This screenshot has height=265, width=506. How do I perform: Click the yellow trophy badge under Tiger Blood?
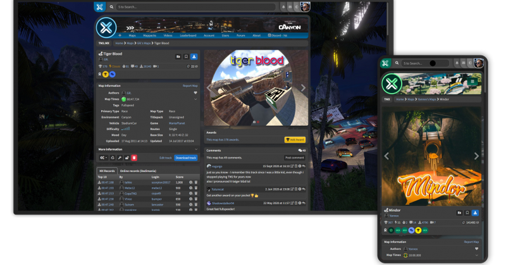[x=106, y=74]
